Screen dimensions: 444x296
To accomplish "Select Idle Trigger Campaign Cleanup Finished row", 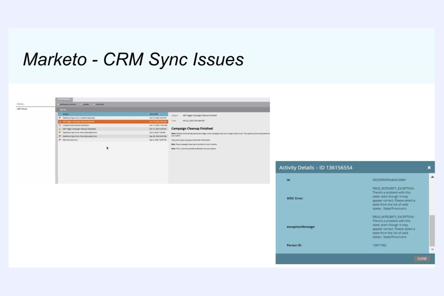I will coord(113,122).
